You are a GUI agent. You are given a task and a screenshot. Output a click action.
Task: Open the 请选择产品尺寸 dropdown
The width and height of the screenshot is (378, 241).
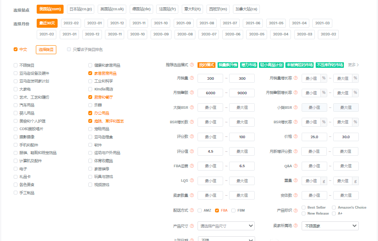tap(226, 226)
